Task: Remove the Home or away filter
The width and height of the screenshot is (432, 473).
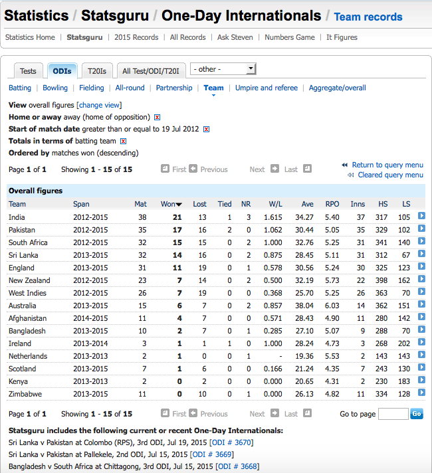Action: point(158,118)
